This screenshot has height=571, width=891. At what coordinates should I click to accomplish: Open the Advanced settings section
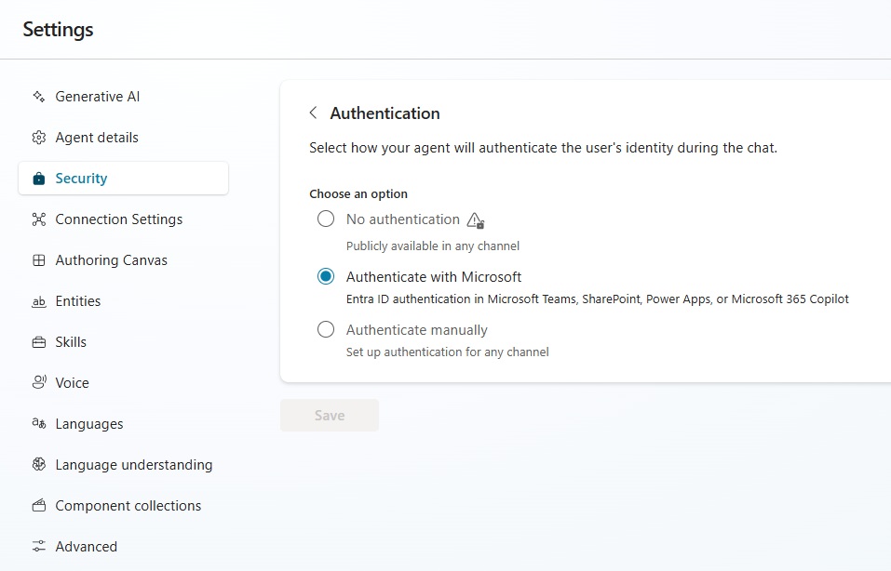[86, 547]
